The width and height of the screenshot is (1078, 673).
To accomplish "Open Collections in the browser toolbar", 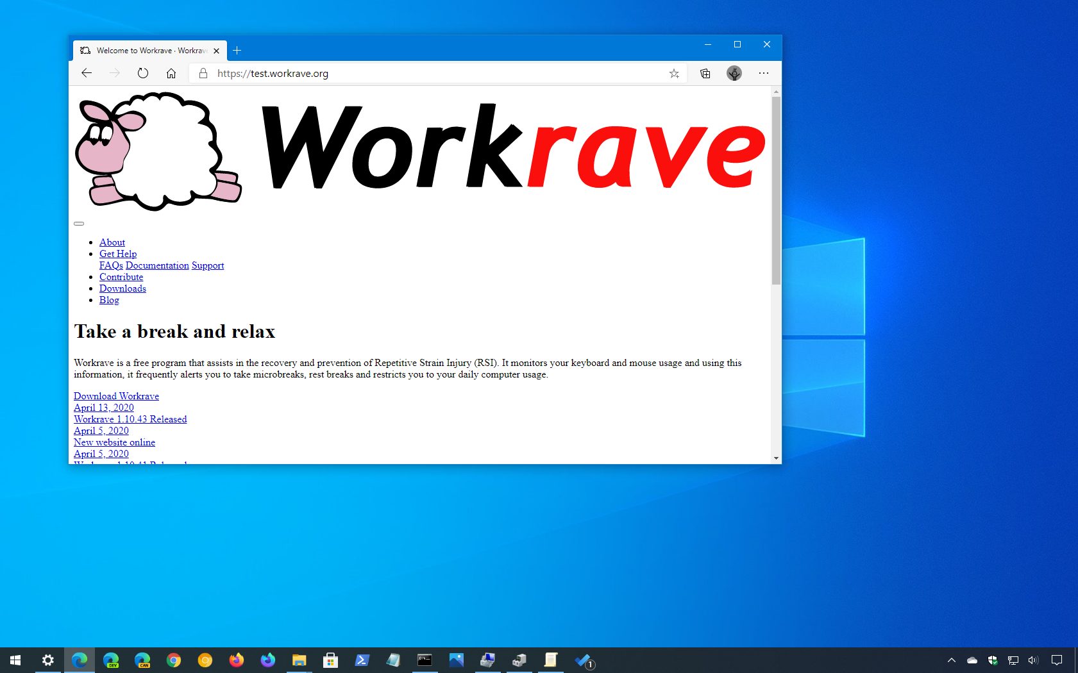I will (705, 73).
